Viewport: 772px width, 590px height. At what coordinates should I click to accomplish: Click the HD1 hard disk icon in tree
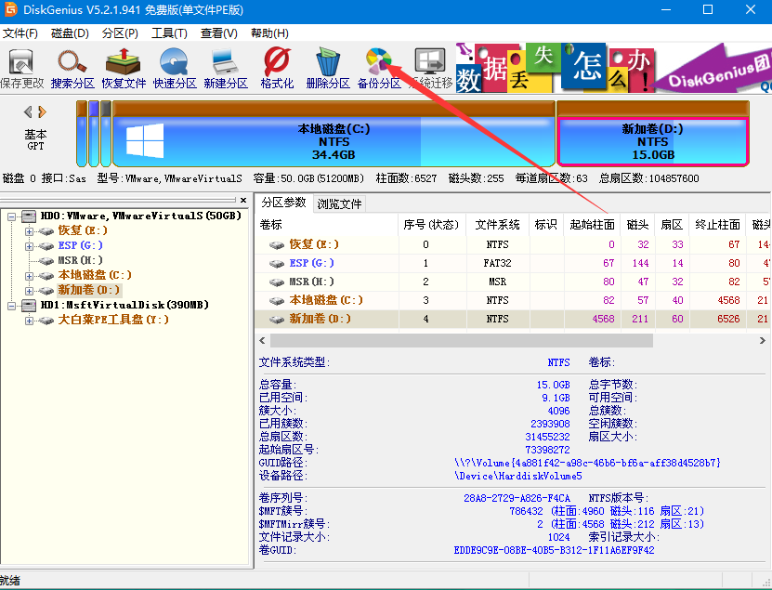point(29,306)
